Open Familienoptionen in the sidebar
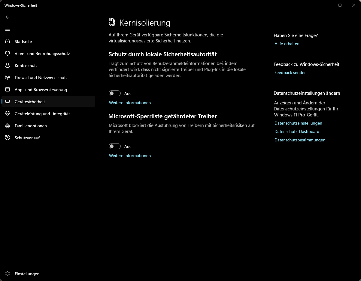This screenshot has width=361, height=281. click(48, 126)
